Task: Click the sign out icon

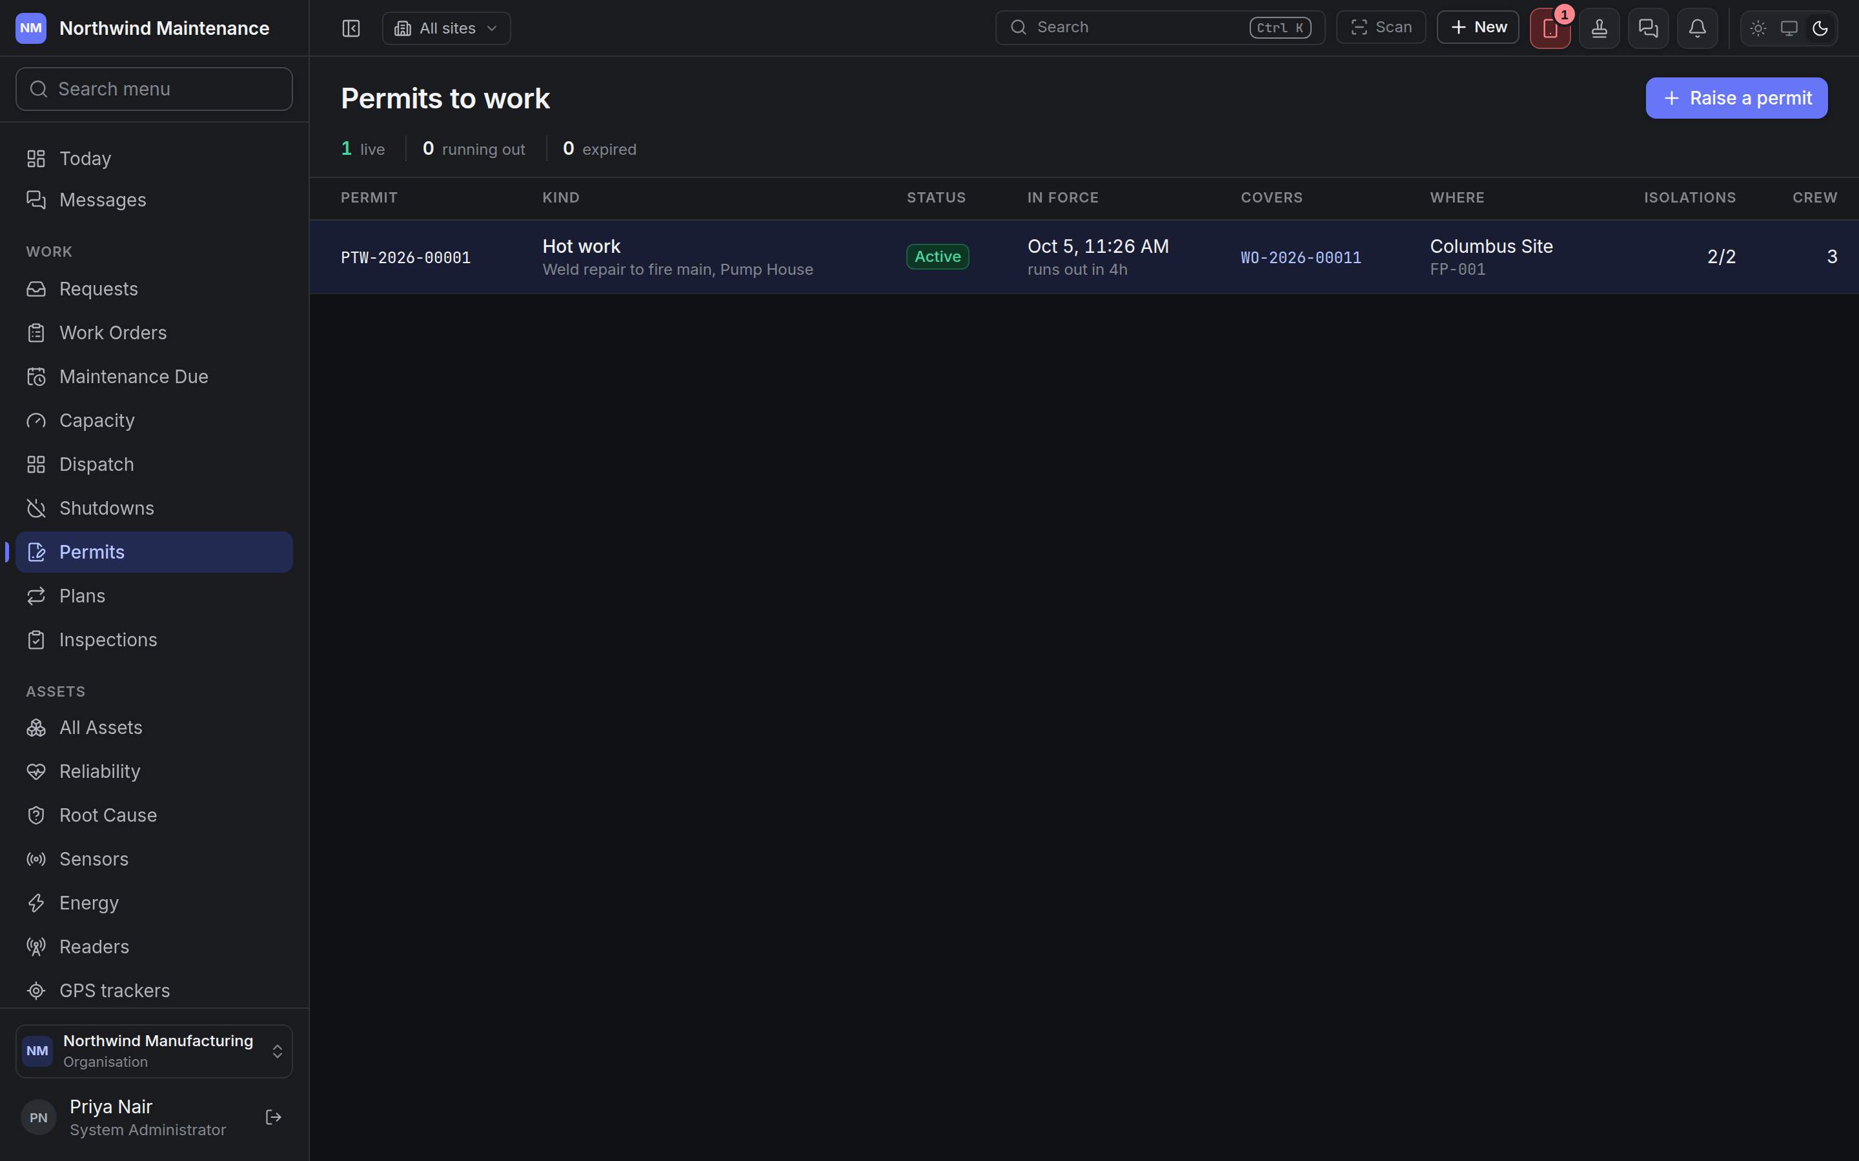Action: [274, 1117]
